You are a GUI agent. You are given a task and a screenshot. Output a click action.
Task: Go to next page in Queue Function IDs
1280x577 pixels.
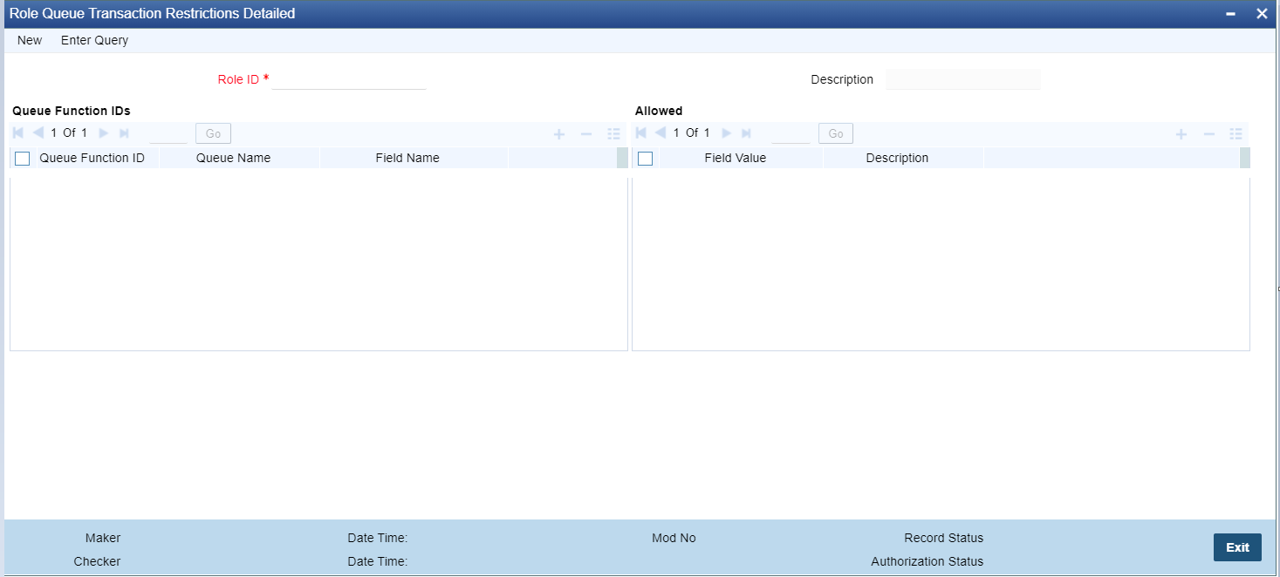[103, 133]
